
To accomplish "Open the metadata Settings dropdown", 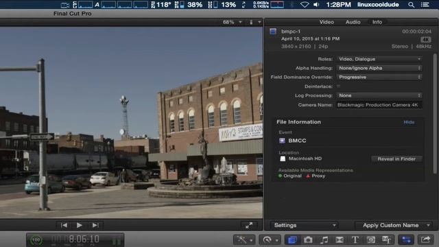I will [304, 225].
